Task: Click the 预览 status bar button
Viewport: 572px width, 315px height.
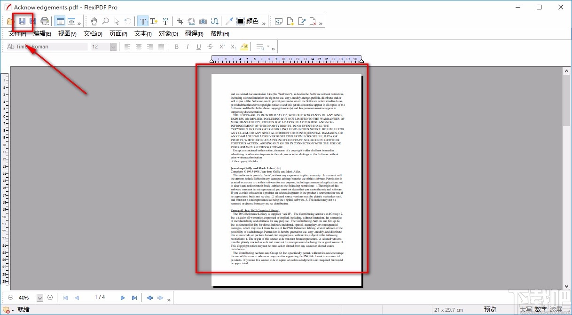Action: (x=490, y=309)
